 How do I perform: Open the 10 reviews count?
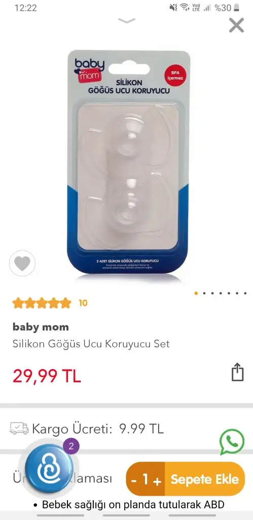[83, 303]
